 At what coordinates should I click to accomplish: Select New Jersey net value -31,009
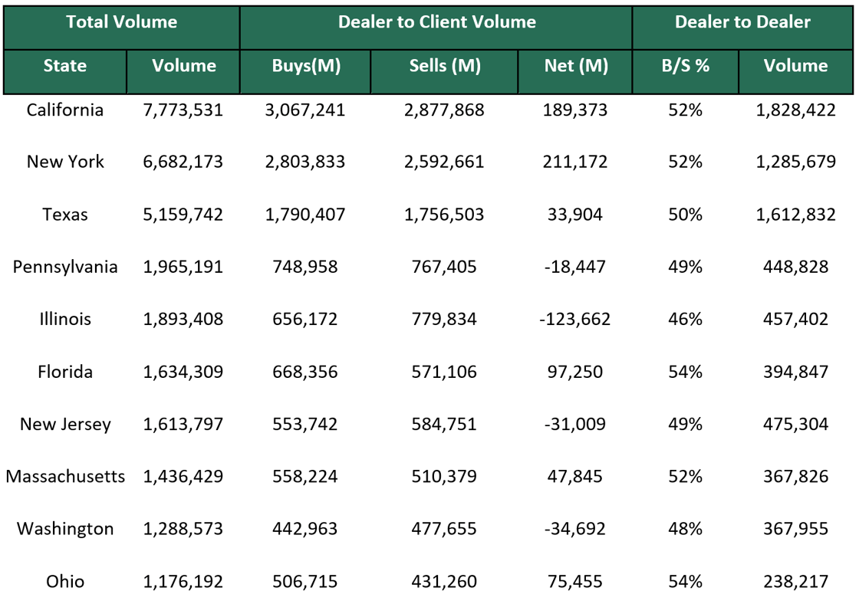click(x=575, y=425)
